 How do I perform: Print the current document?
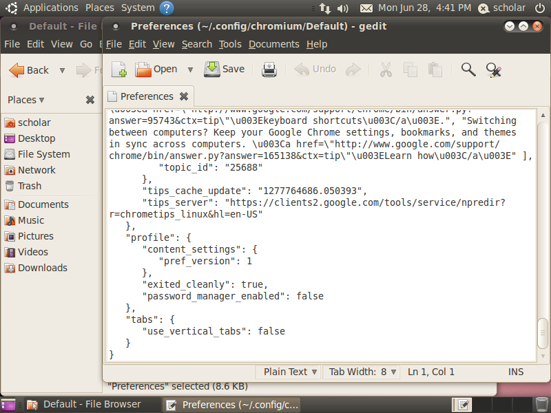point(269,70)
